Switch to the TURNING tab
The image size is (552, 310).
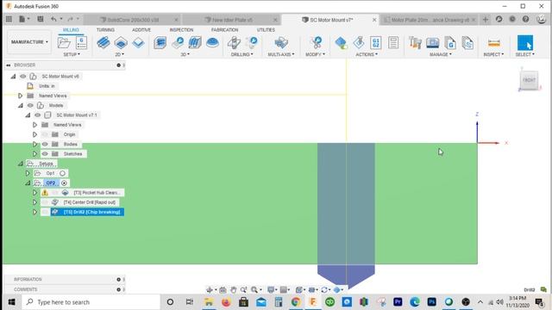[105, 30]
